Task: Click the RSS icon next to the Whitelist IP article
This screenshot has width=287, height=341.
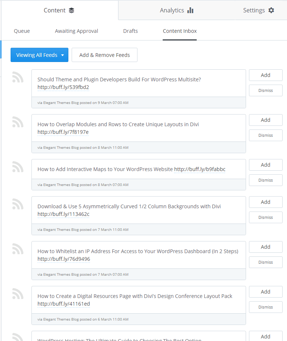Action: 18,249
